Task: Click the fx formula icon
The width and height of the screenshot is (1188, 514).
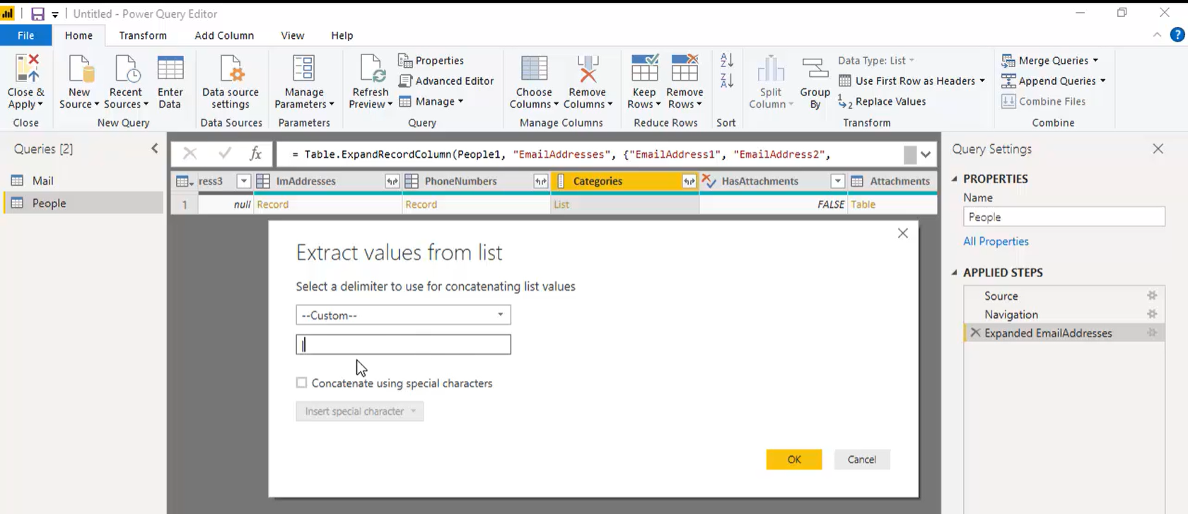Action: click(255, 153)
